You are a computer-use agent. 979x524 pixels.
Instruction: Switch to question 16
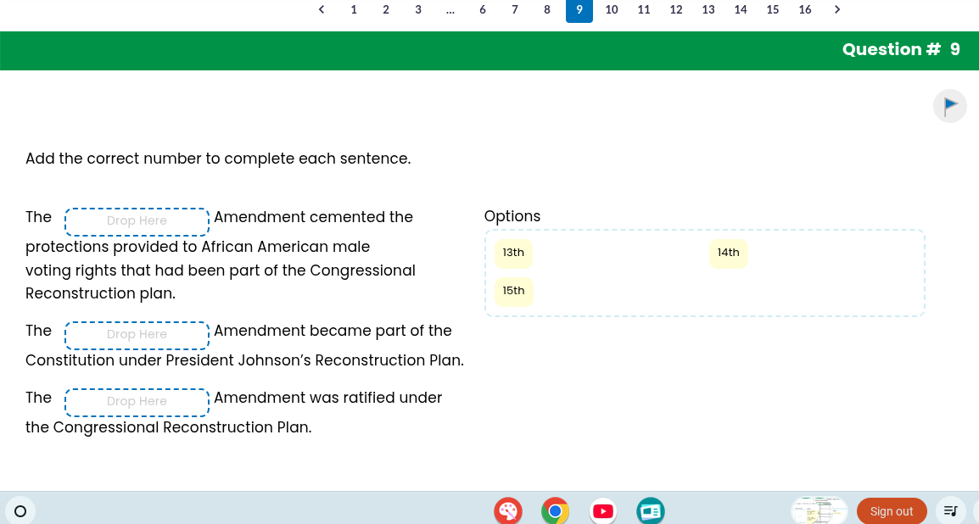(805, 9)
